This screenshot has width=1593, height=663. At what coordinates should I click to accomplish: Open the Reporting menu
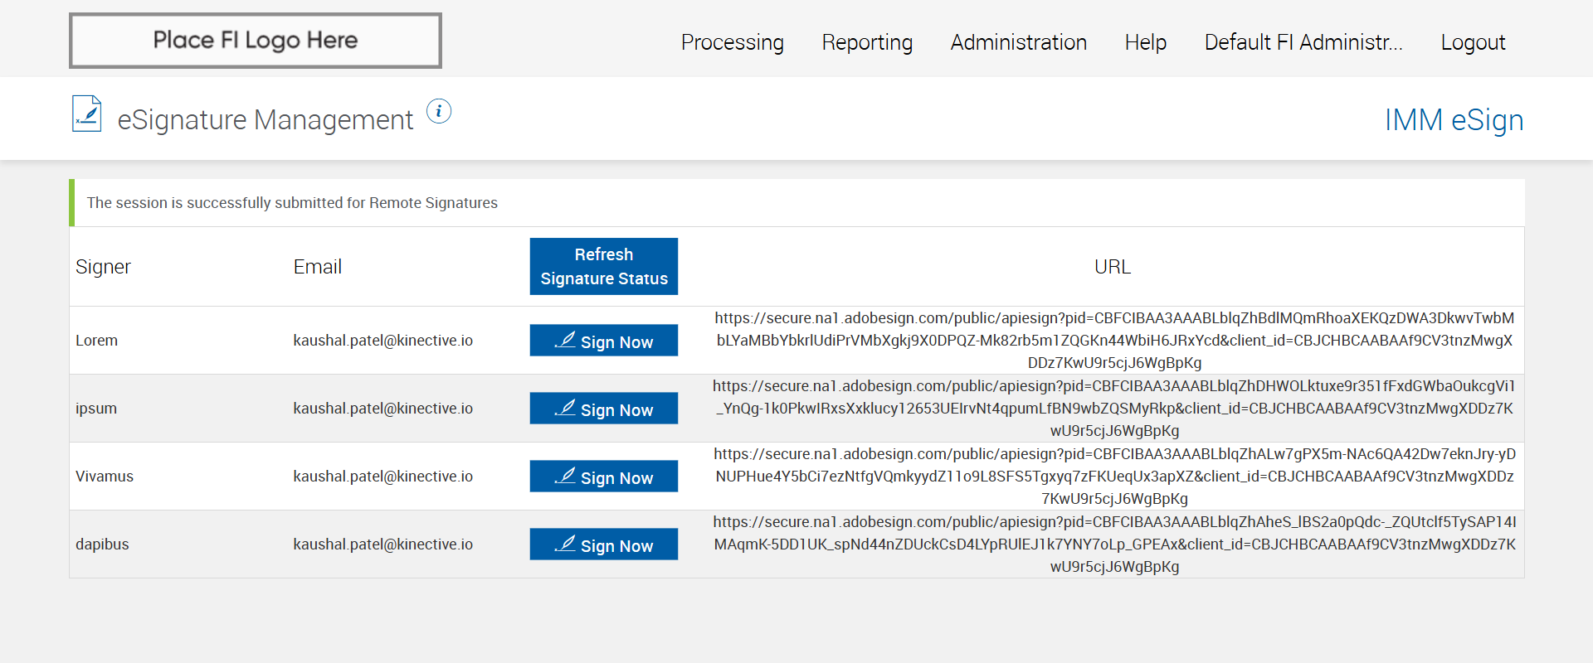click(x=867, y=42)
